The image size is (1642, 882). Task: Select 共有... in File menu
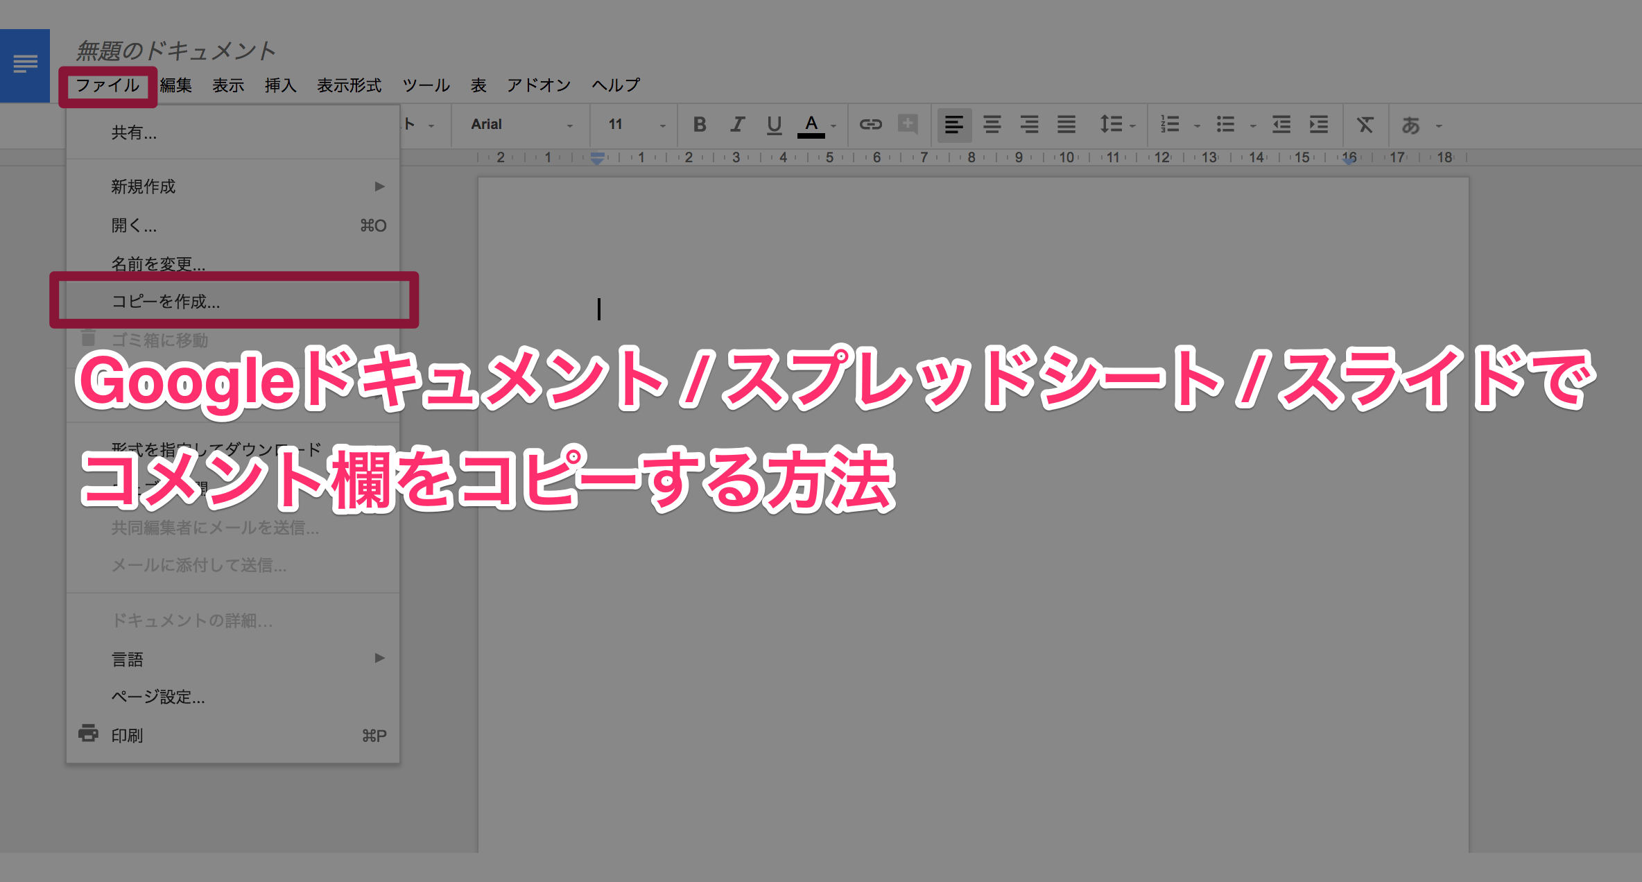233,132
